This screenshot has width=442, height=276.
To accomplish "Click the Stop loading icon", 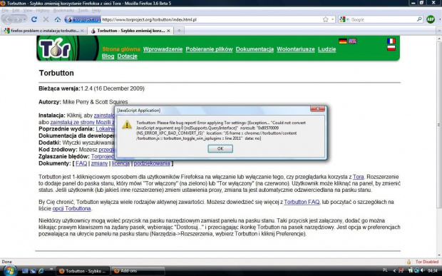I will (x=46, y=19).
